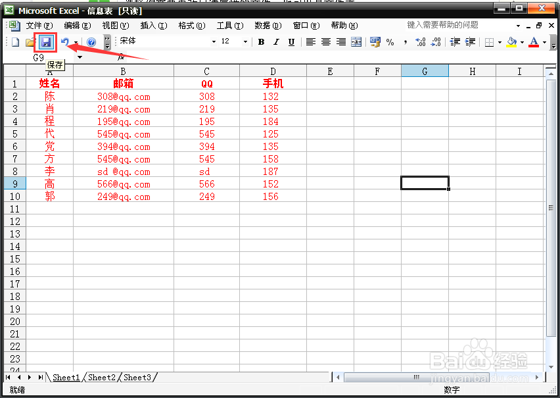The image size is (560, 398).
Task: Click horizontal scrollbar right arrow
Action: pos(537,377)
